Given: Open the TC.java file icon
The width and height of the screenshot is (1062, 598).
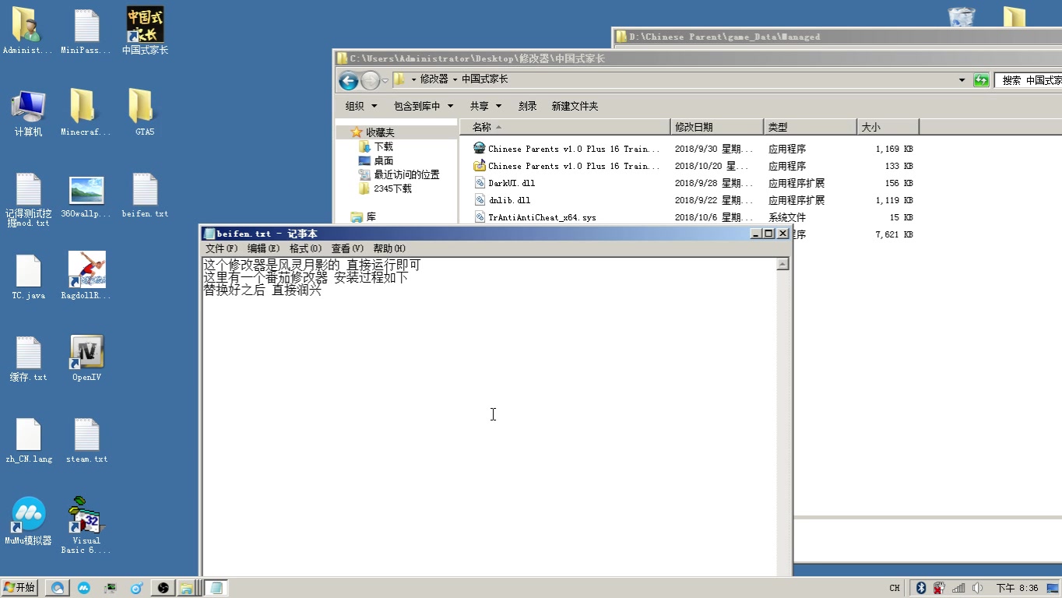Looking at the screenshot, I should [28, 277].
